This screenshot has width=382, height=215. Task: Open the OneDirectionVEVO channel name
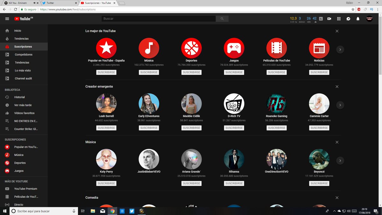tap(277, 172)
